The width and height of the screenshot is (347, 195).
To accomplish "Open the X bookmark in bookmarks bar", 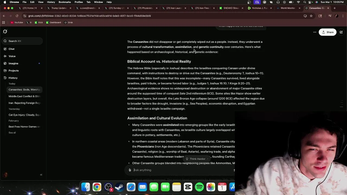I will point(29,22).
